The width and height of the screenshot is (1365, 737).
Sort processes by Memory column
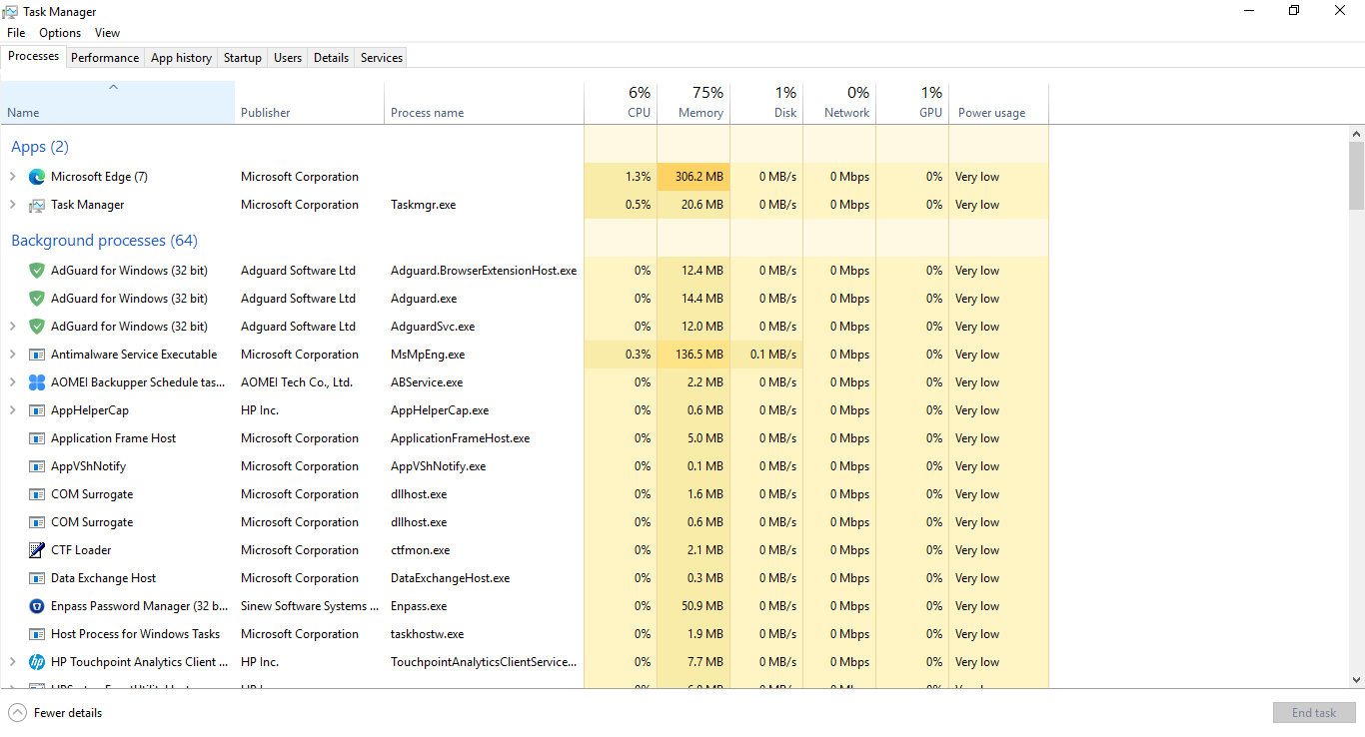coord(693,103)
